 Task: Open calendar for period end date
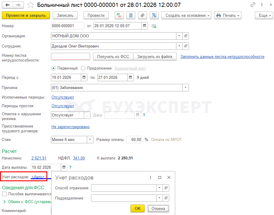point(130,77)
